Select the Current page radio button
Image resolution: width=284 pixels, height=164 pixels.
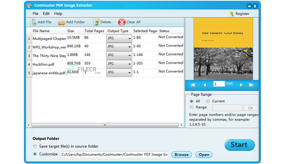click(208, 101)
